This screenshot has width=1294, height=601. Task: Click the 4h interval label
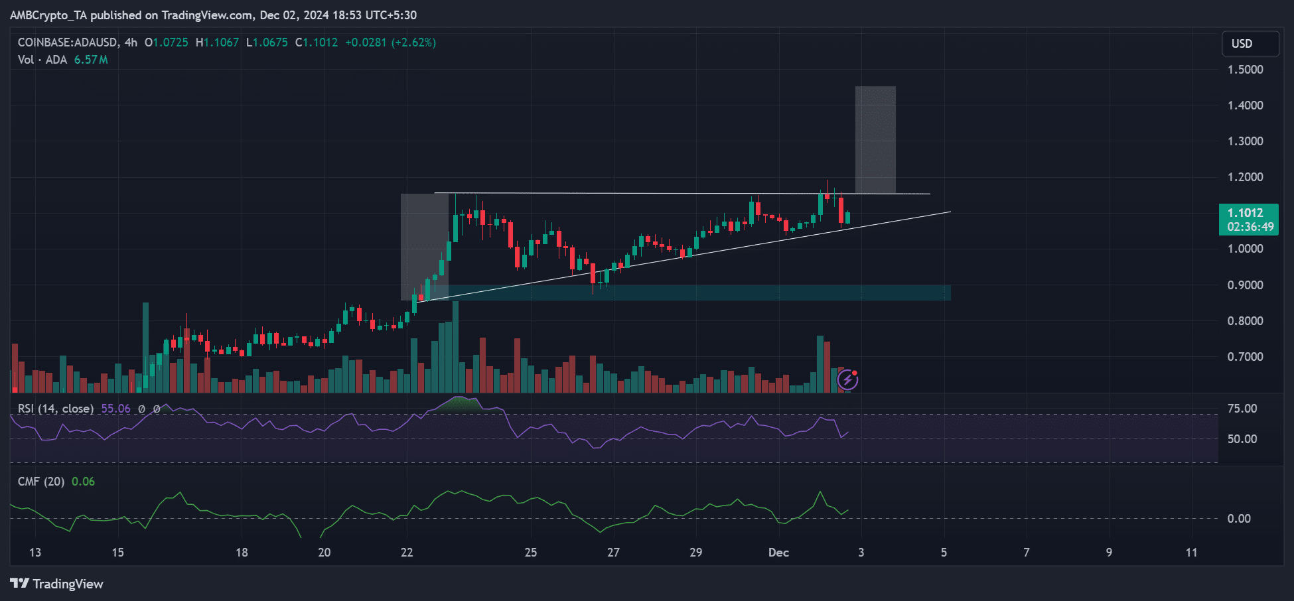point(131,42)
